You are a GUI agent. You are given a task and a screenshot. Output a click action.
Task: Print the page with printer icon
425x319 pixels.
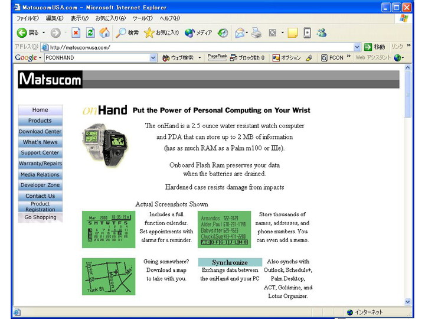(256, 33)
